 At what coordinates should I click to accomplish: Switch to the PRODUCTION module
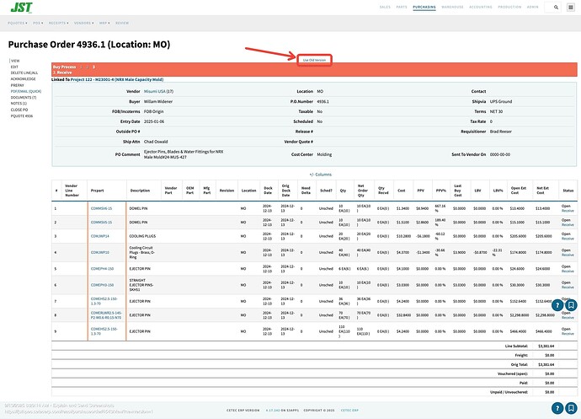[x=509, y=7]
